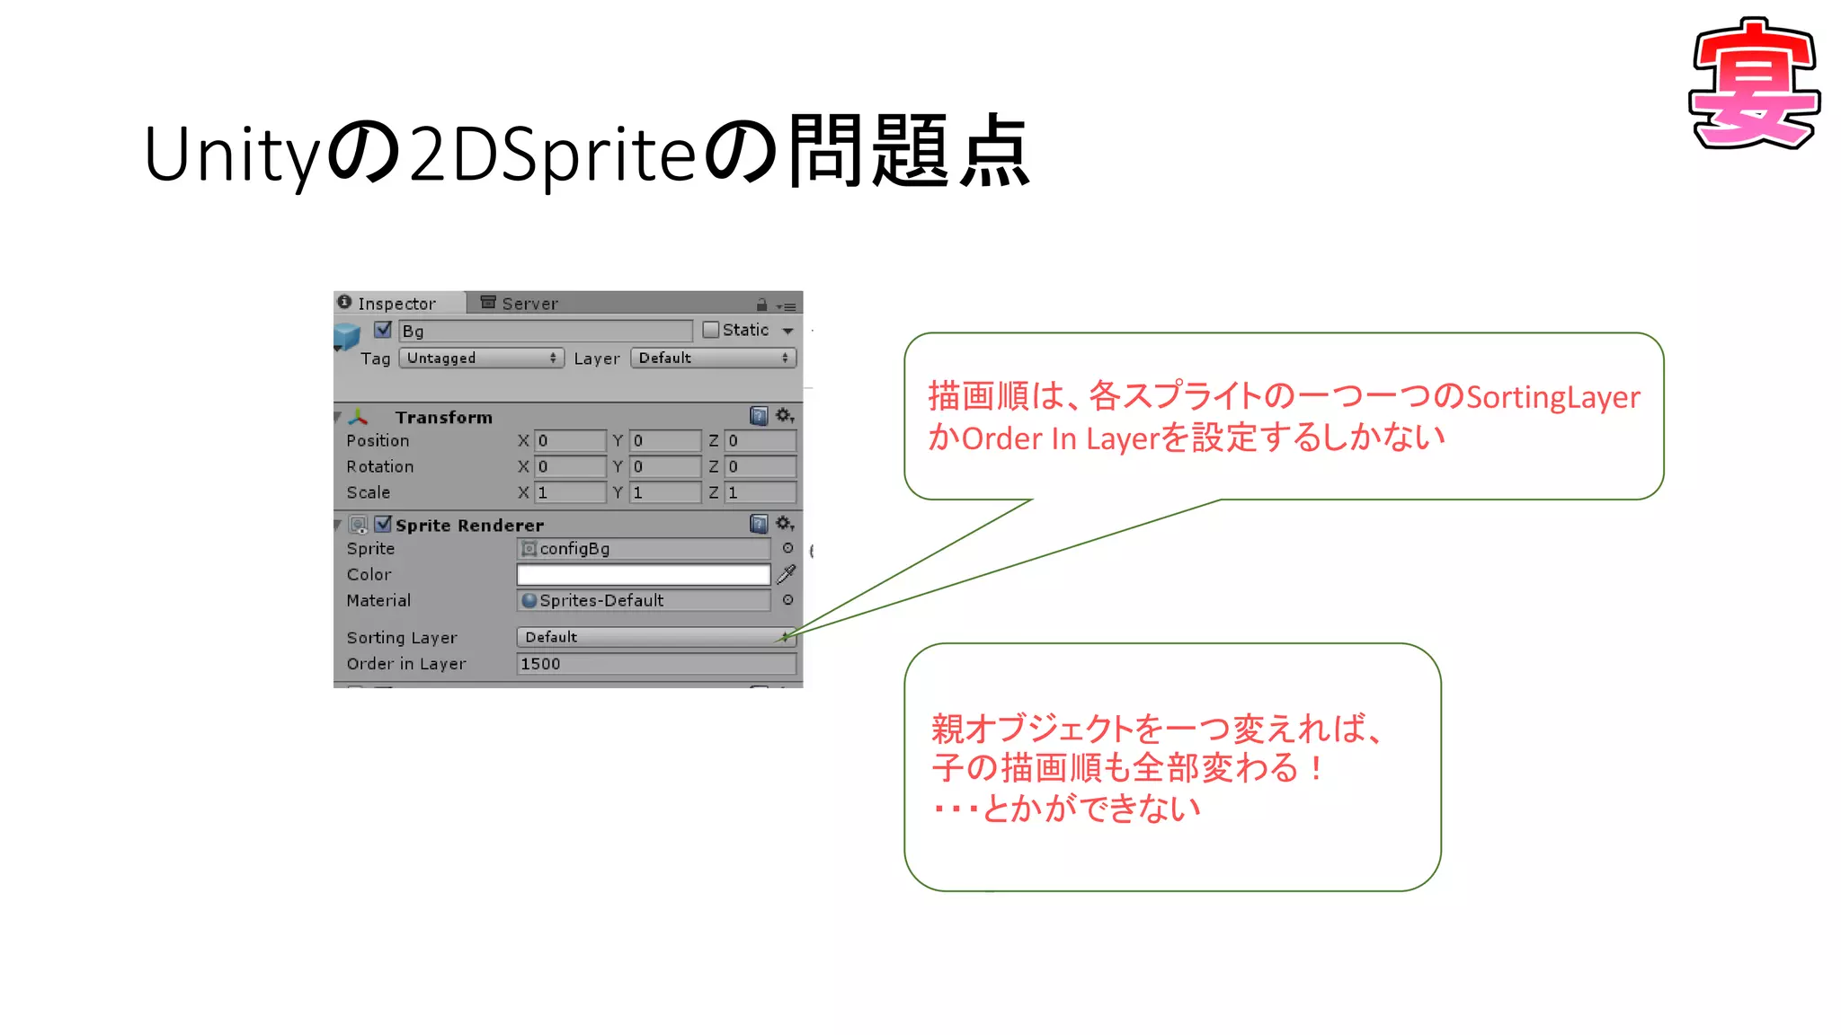Viewport: 1841px width, 1035px height.
Task: Disable the Sprite Renderer enabled checkbox
Action: click(x=383, y=524)
